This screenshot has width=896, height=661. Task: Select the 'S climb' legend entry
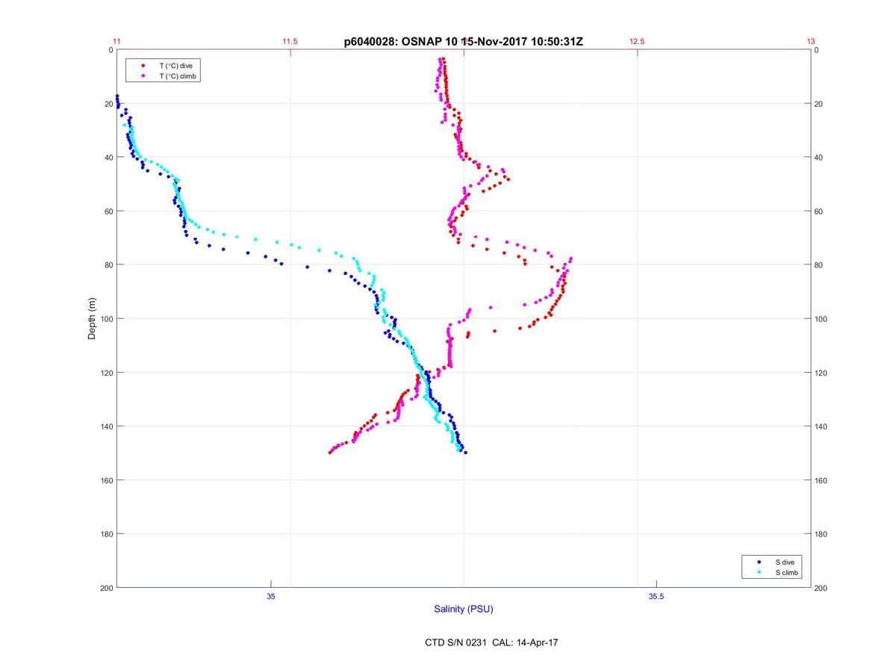786,572
